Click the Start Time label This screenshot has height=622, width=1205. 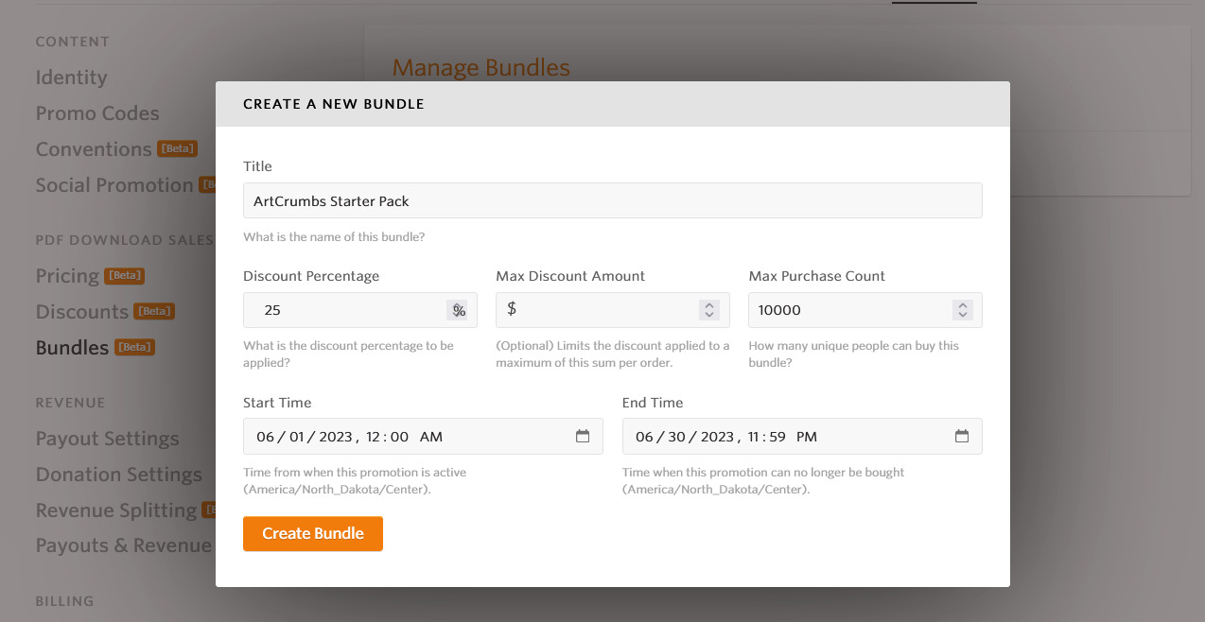(x=277, y=403)
